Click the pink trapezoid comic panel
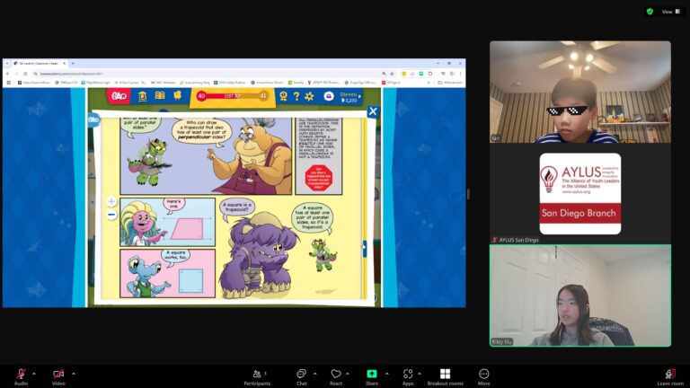690x388 pixels. [168, 222]
